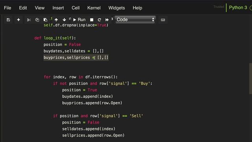Click 'sellprices.append(row.Open)' line
This screenshot has height=142, width=252.
[x=93, y=135]
